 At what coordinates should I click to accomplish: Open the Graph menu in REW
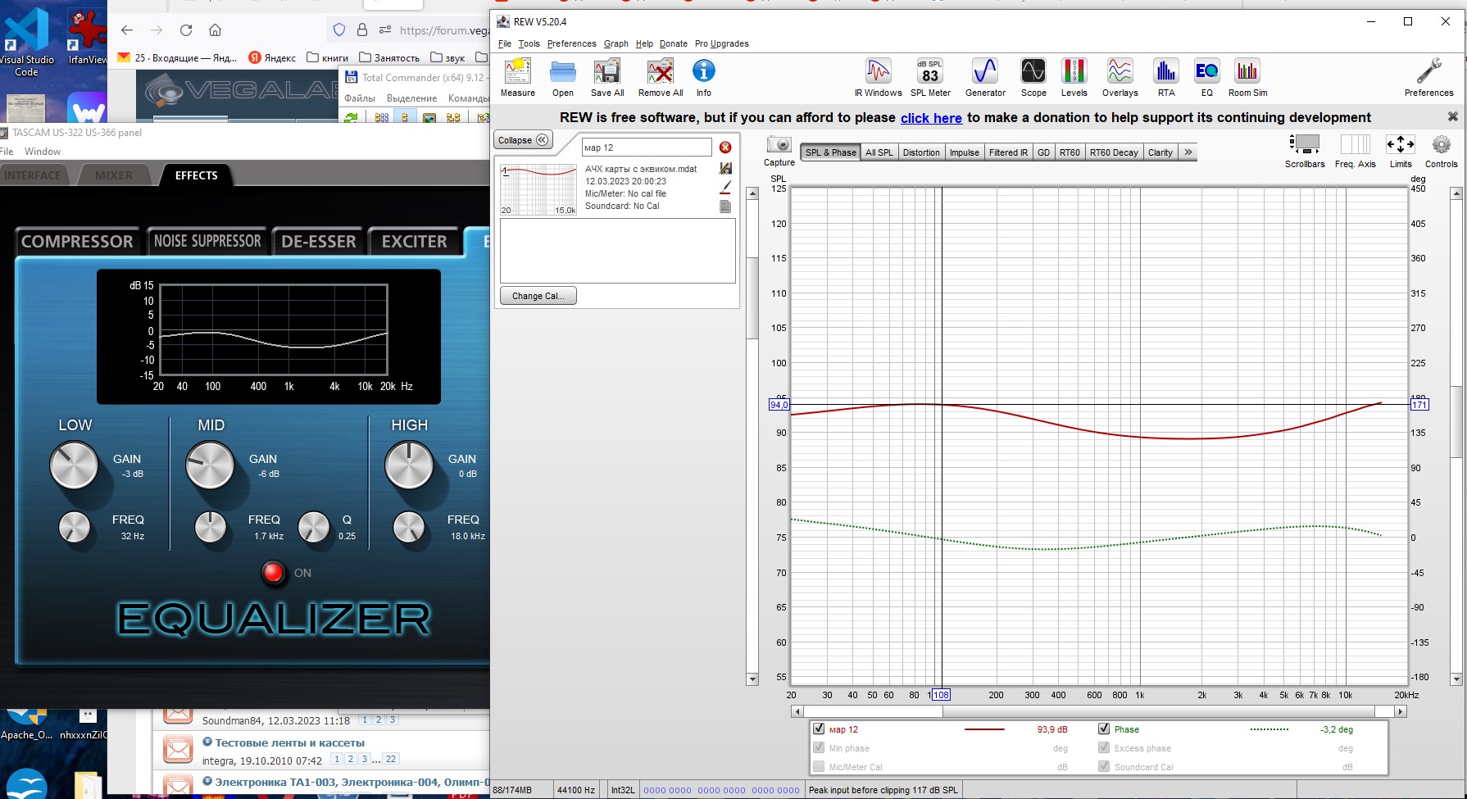pyautogui.click(x=616, y=43)
